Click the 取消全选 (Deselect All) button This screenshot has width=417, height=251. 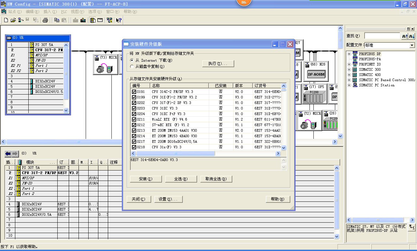click(216, 179)
